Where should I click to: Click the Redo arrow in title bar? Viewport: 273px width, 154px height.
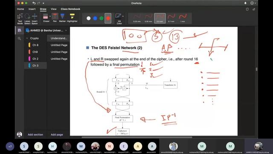click(x=39, y=3)
